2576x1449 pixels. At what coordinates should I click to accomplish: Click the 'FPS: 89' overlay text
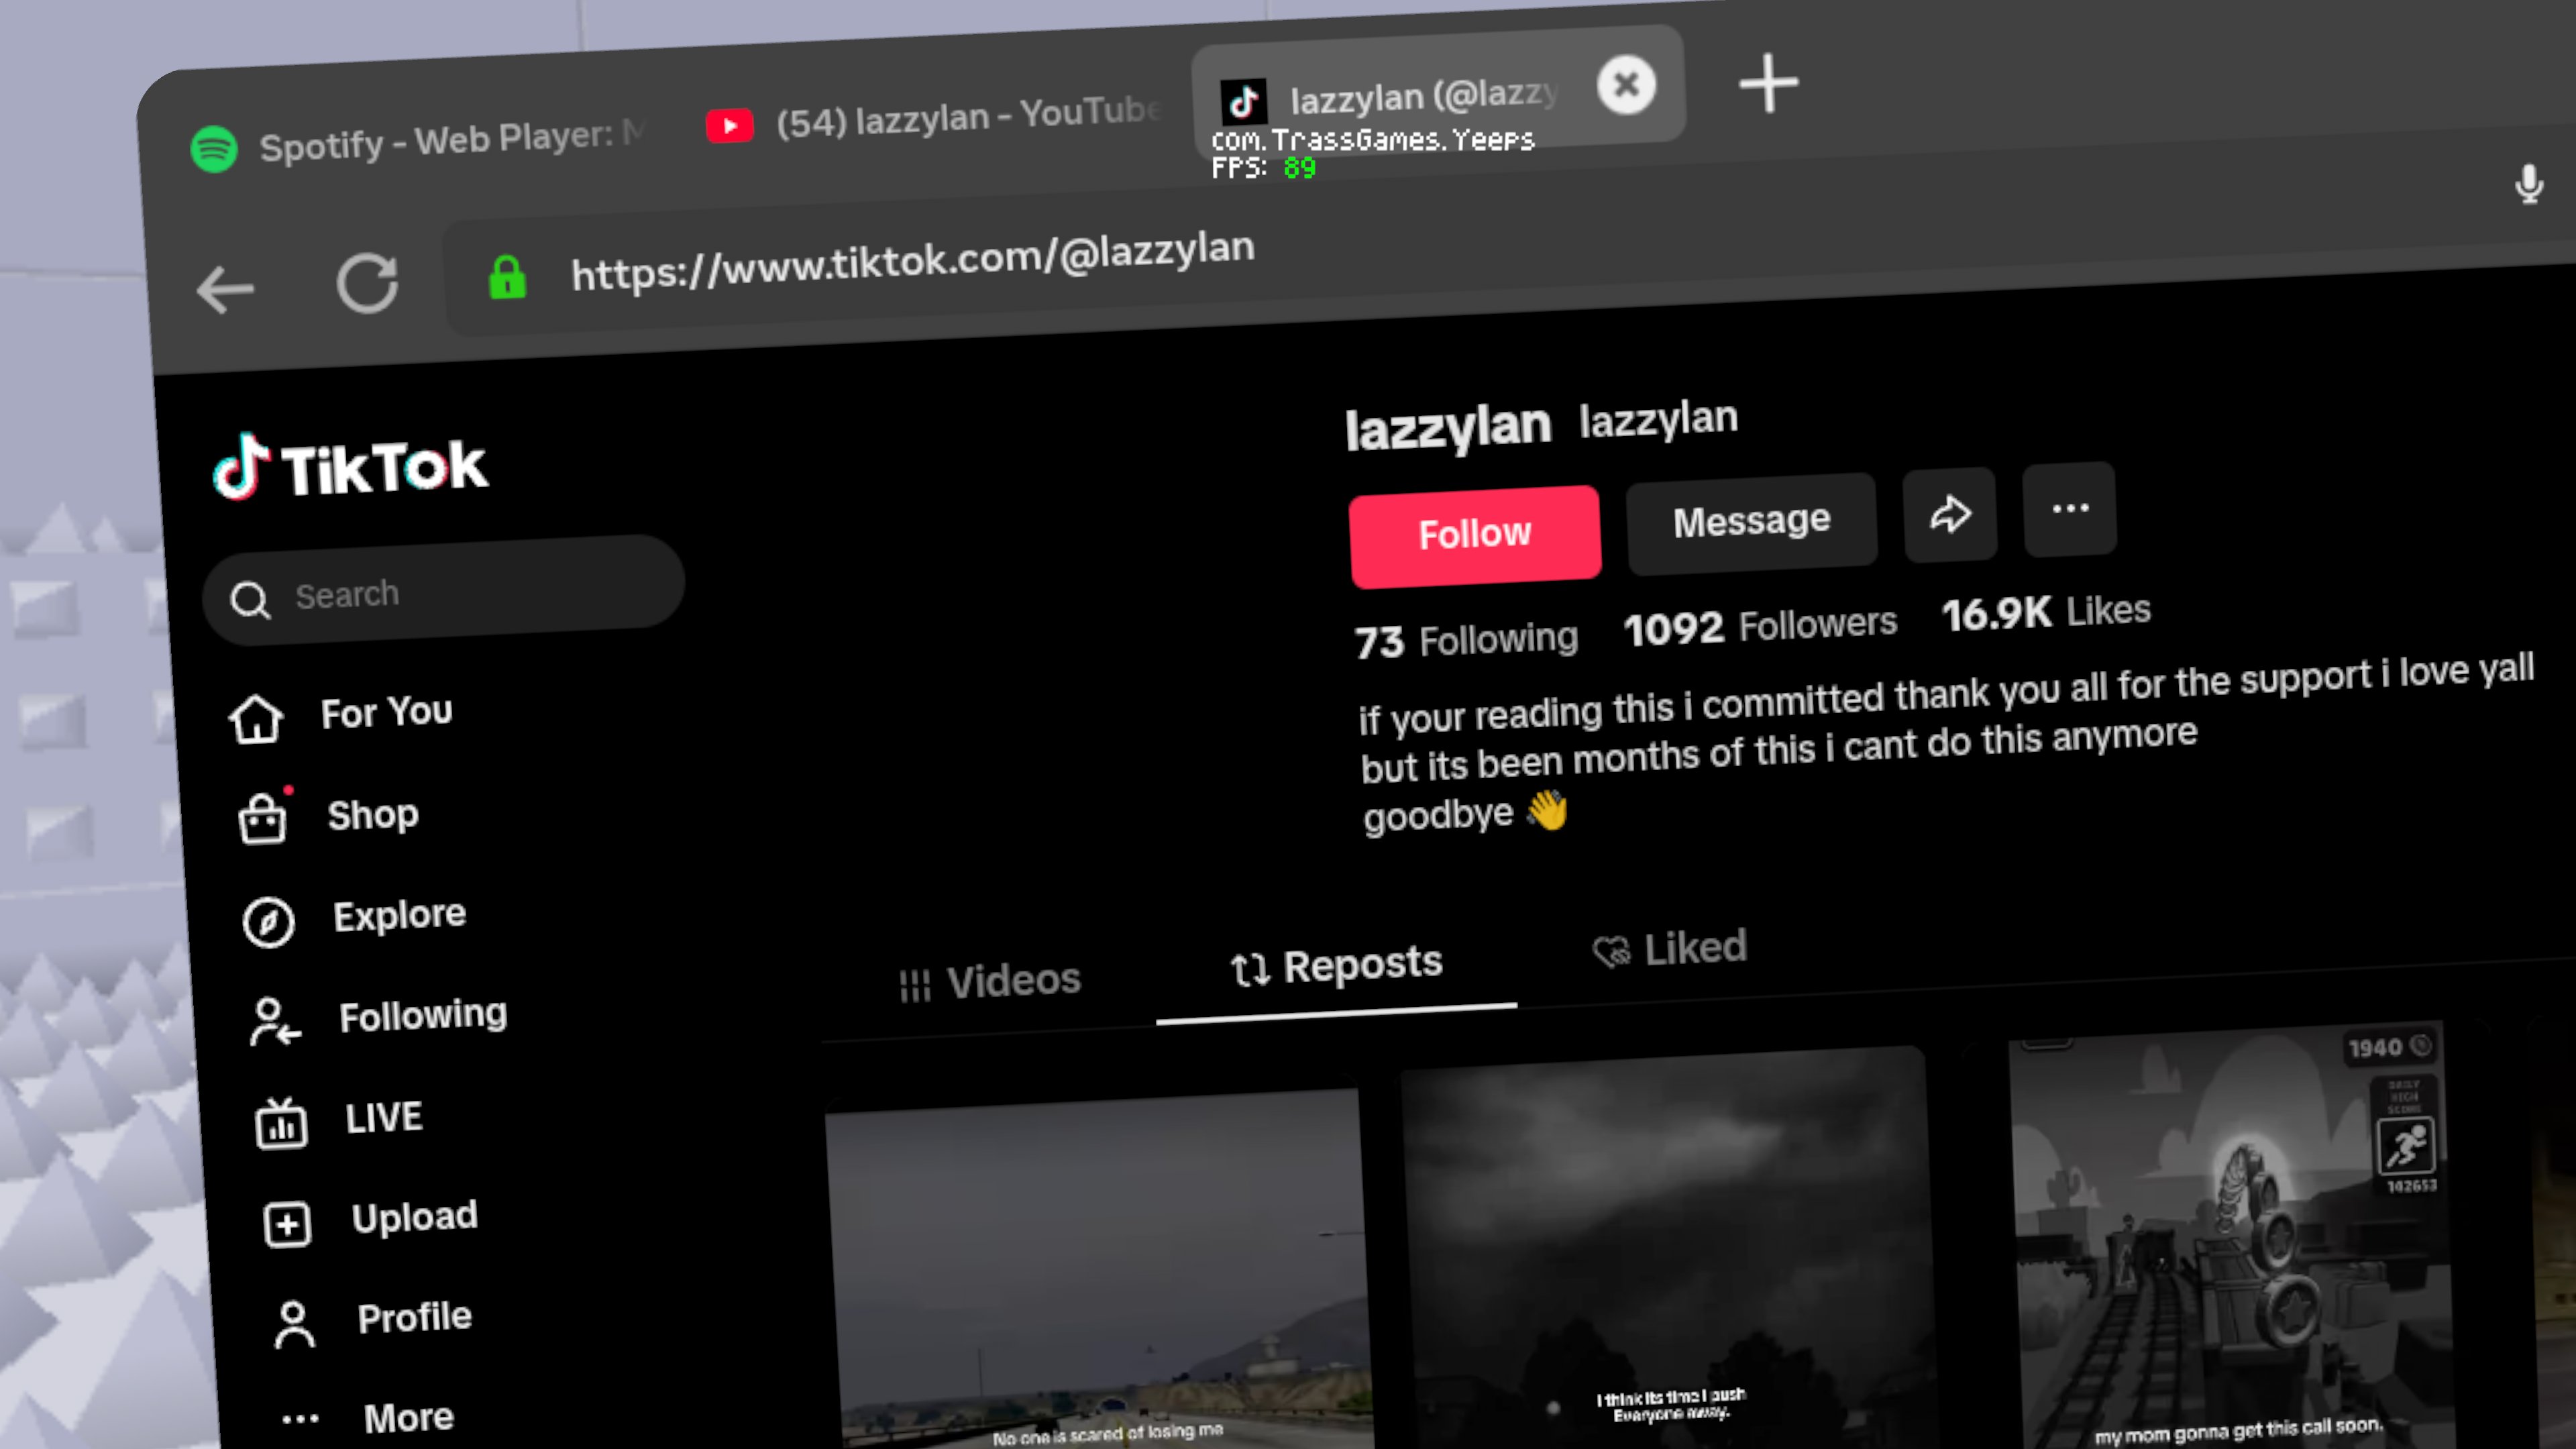pyautogui.click(x=1263, y=167)
